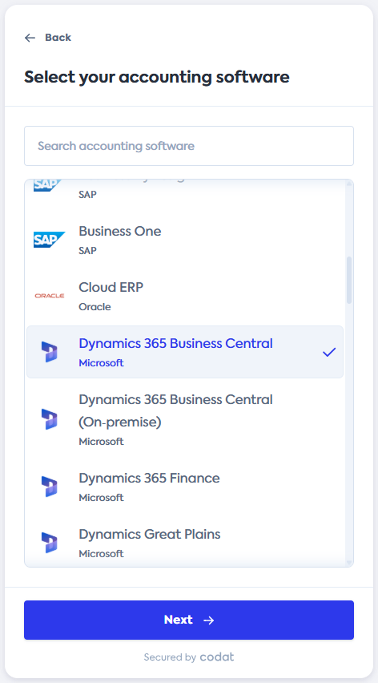Click the SAP logo beside Business One
The image size is (378, 683).
pos(49,240)
